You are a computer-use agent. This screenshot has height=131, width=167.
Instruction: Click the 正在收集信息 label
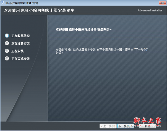pyautogui.click(x=21, y=36)
